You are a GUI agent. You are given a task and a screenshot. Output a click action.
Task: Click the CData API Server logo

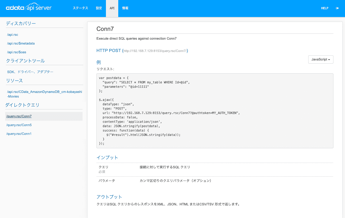point(29,7)
